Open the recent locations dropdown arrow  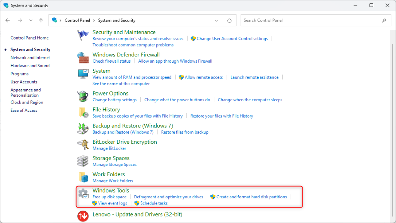[31, 20]
